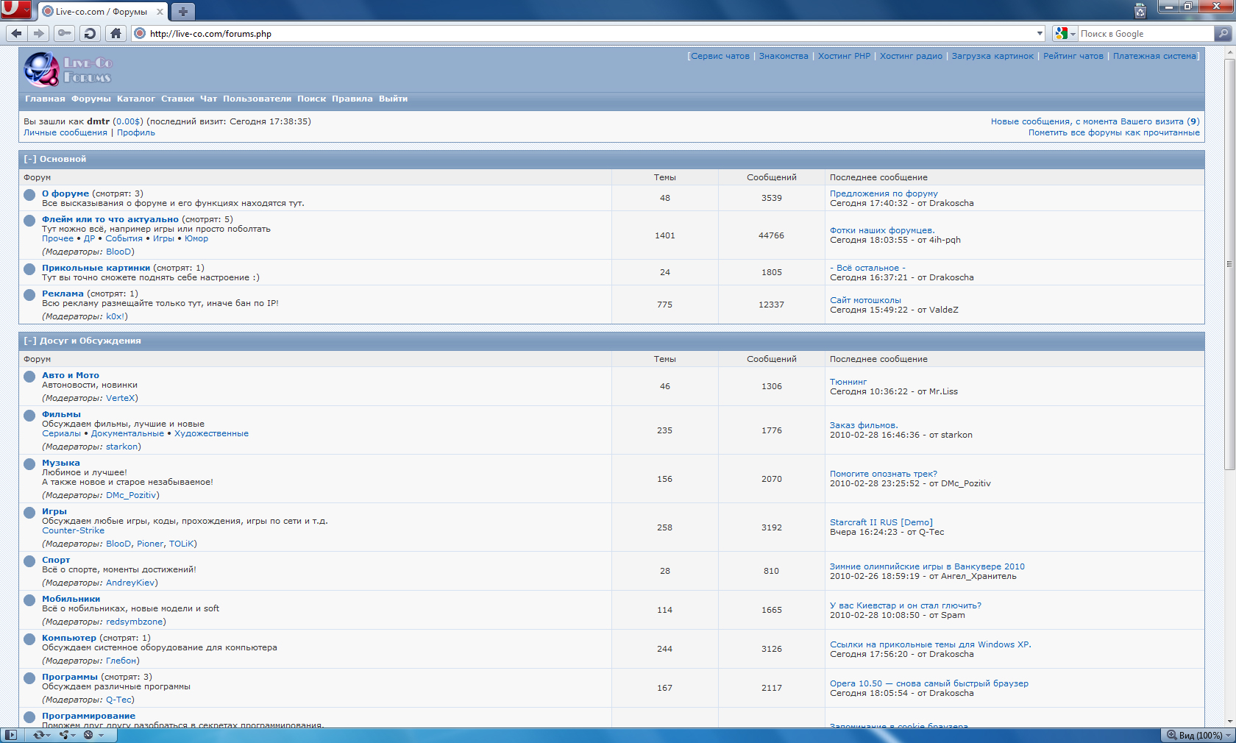Click the magnifier search button
1236x743 pixels.
point(1223,33)
